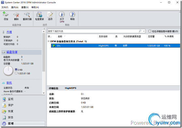Click the 管理 (Management) gear icon
Image resolution: width=182 pixels, height=128 pixels.
point(4,123)
